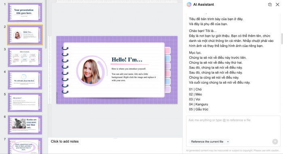
Task: Select slide 4 thumbnail
Action: (x=25, y=80)
